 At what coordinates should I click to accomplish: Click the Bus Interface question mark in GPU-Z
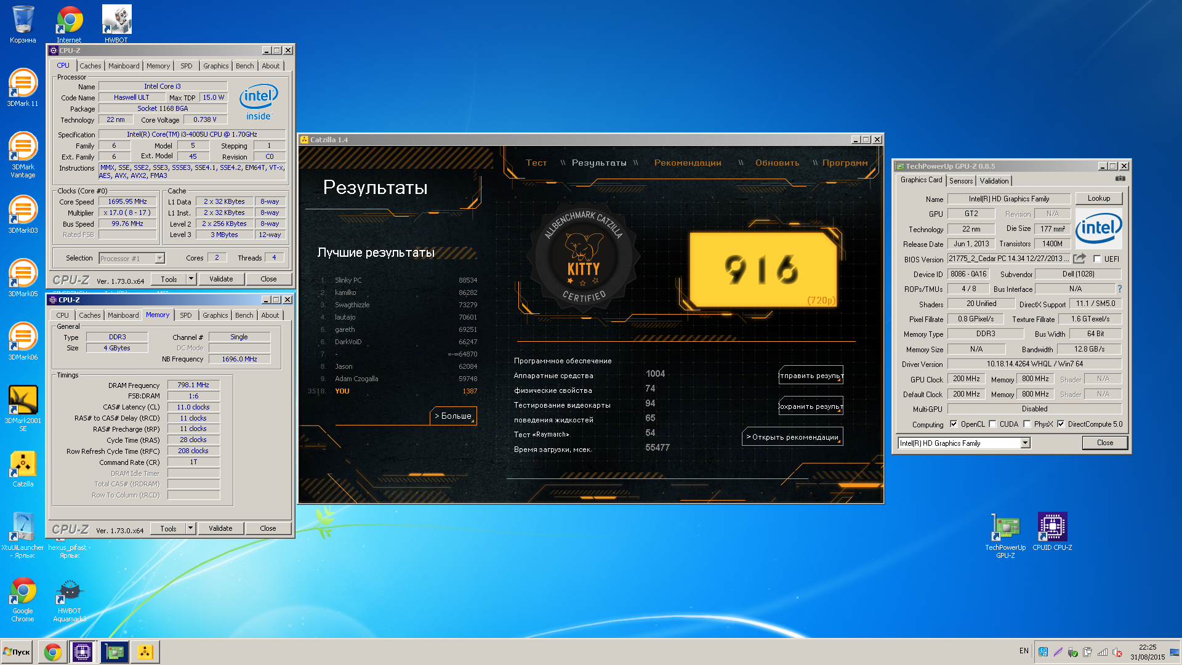1119,289
